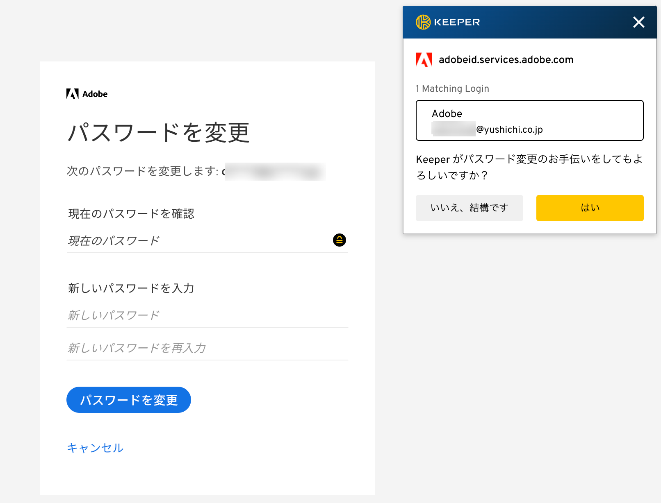Viewport: 661px width, 503px height.
Task: Click the red Adobe icon in Keeper popup
Action: coord(424,60)
